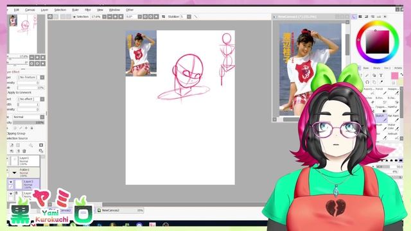
Task: Click the new layer icon in layer panel
Action: tap(12, 145)
